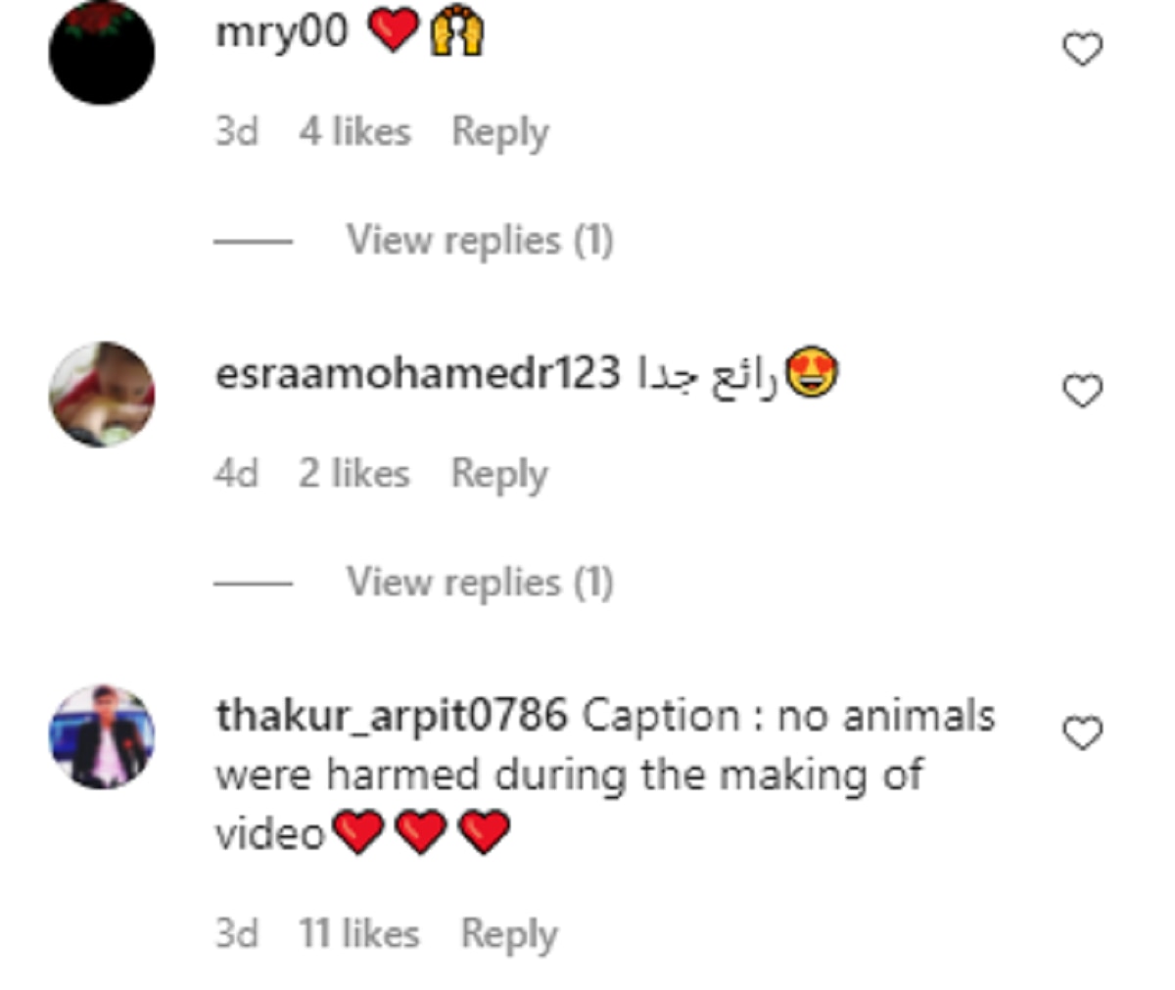The width and height of the screenshot is (1175, 990).
Task: View who liked mry00's comment (4 likes)
Action: tap(354, 132)
